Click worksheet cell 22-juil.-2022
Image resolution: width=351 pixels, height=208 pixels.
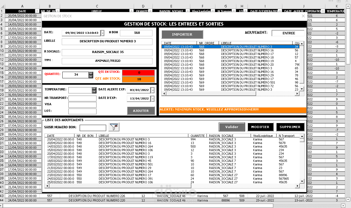click(x=265, y=196)
